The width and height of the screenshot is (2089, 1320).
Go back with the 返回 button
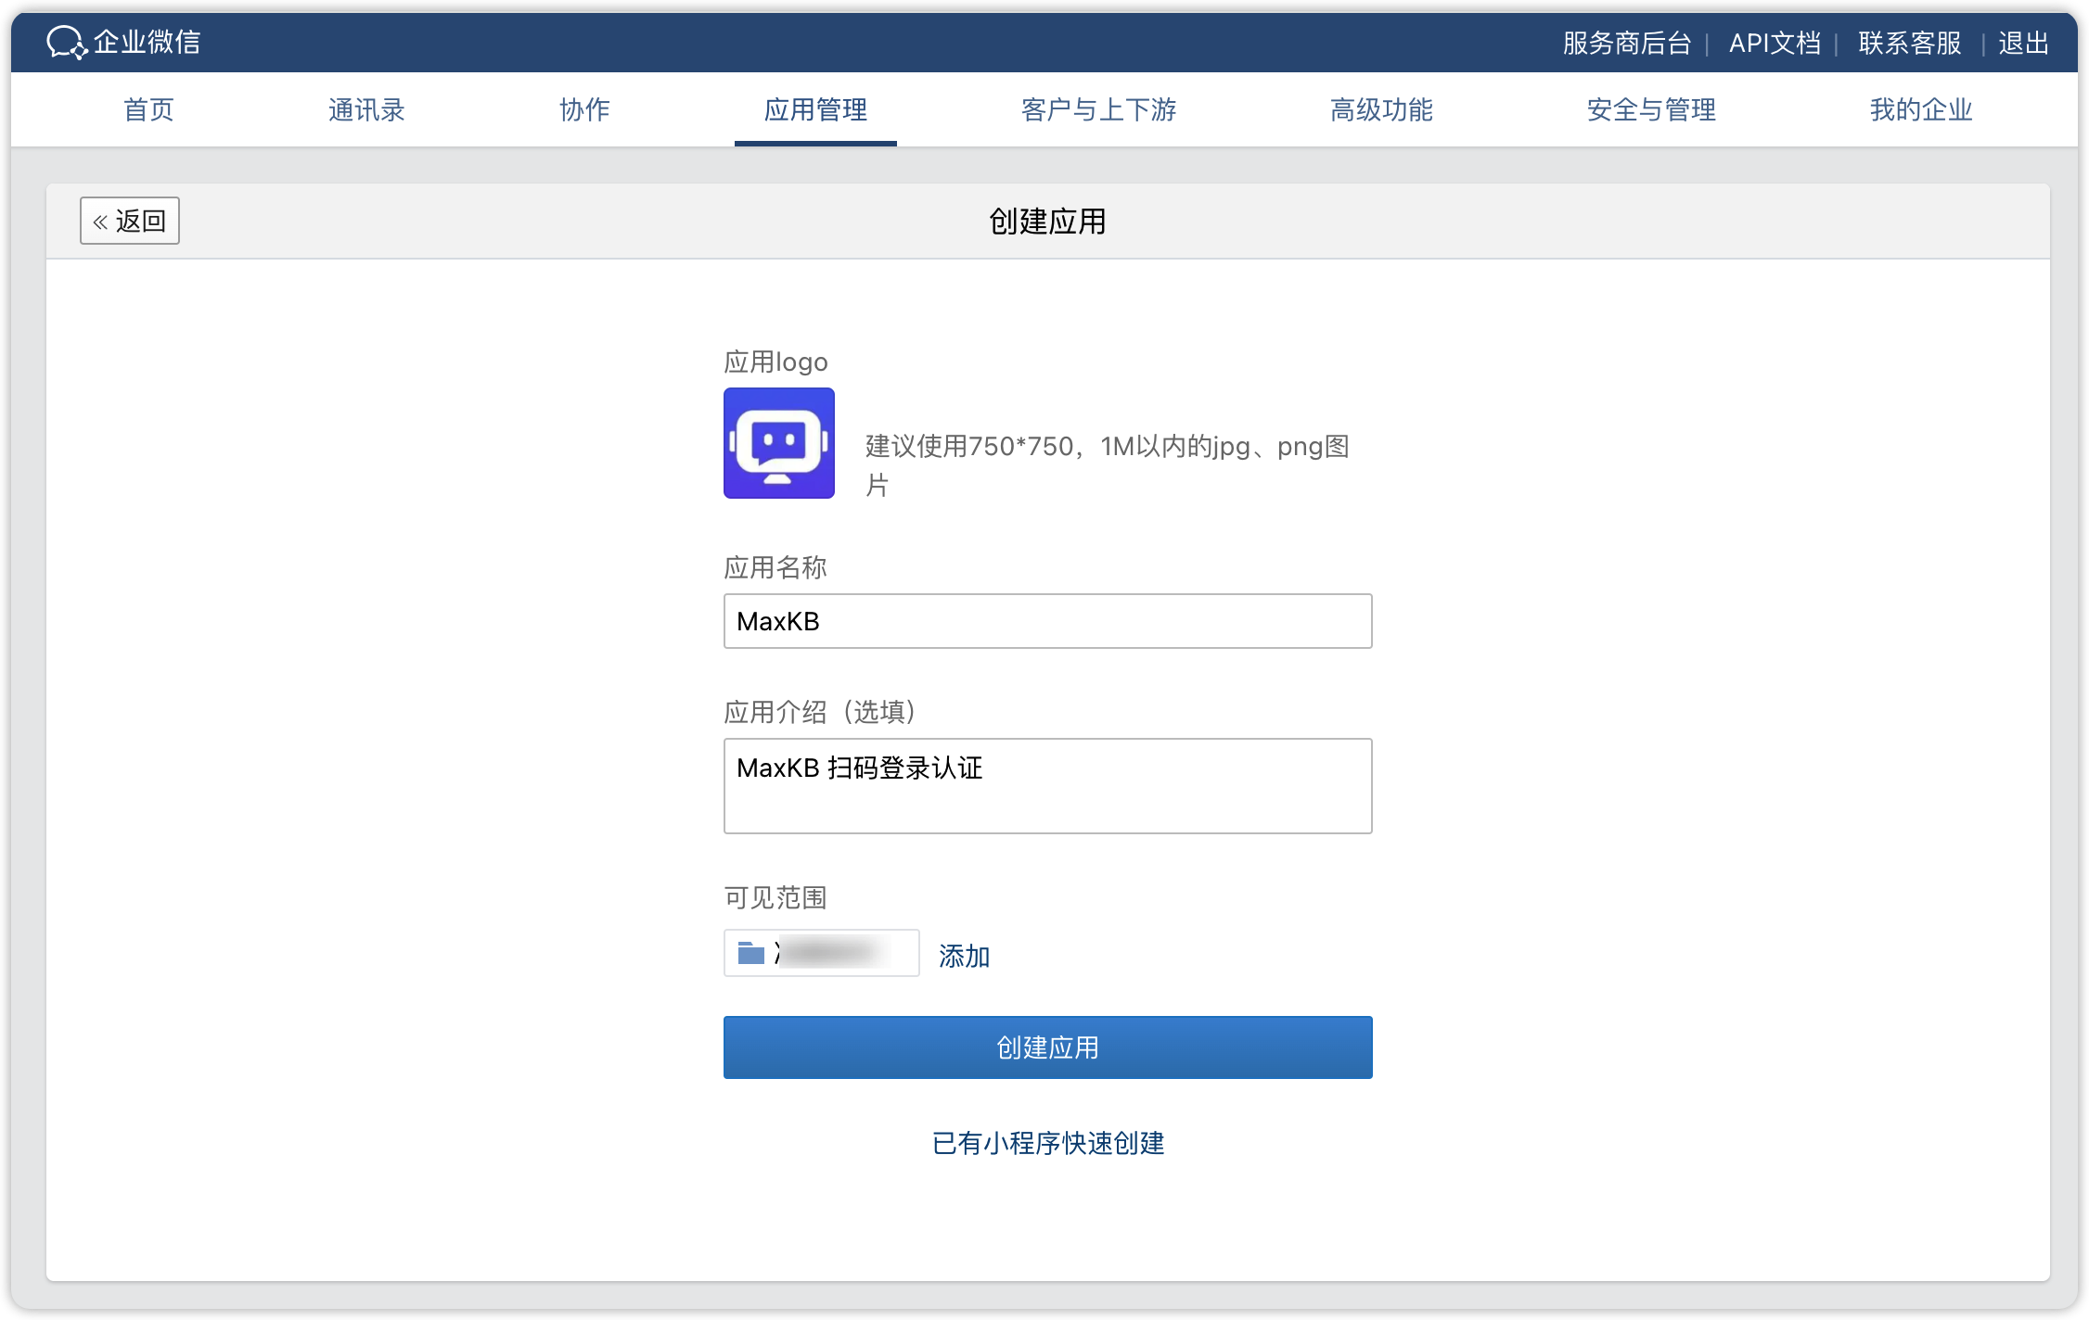129,221
